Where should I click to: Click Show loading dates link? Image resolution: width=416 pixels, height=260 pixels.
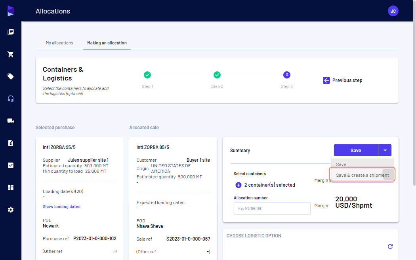[x=61, y=206]
